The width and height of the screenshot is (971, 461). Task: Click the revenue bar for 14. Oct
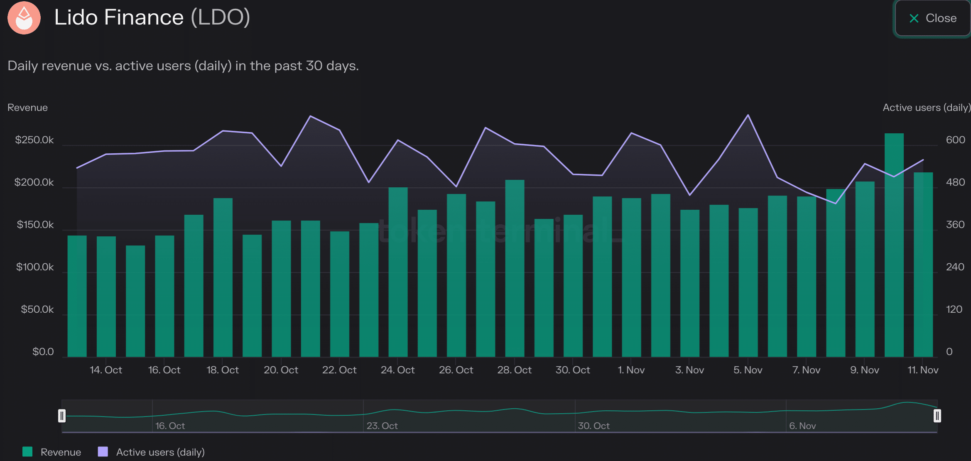pos(106,297)
